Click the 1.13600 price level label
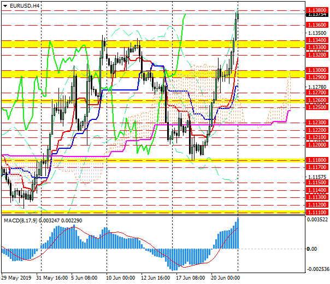This screenshot has width=330, height=284. [317, 26]
